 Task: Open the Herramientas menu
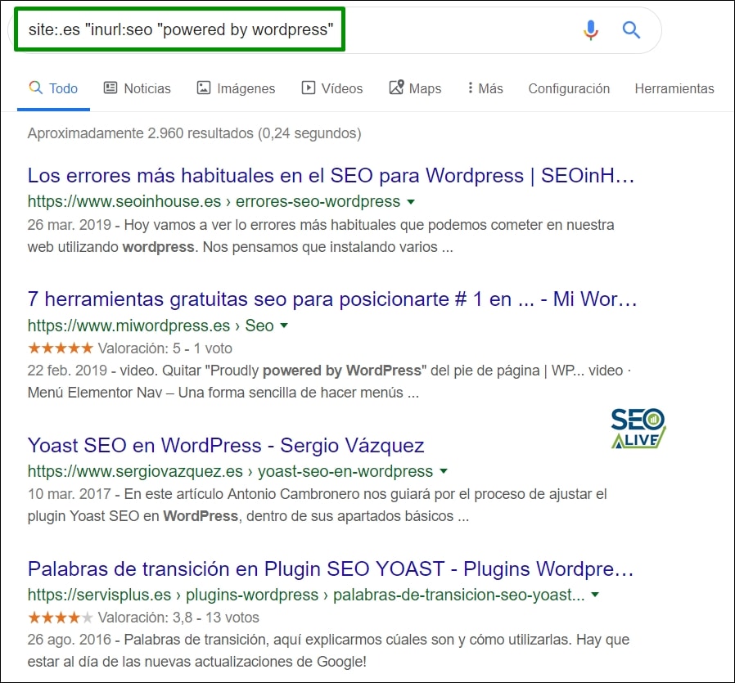click(x=674, y=88)
